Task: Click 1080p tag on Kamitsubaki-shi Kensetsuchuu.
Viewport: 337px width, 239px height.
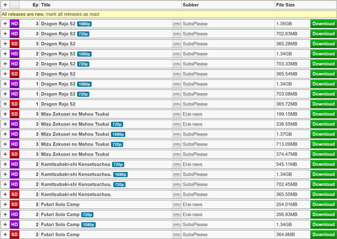Action: tap(120, 174)
